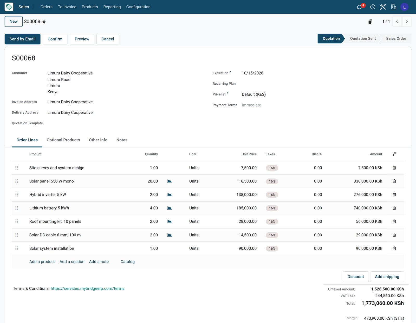The height and width of the screenshot is (323, 416).
Task: Click the New button
Action: [x=14, y=22]
